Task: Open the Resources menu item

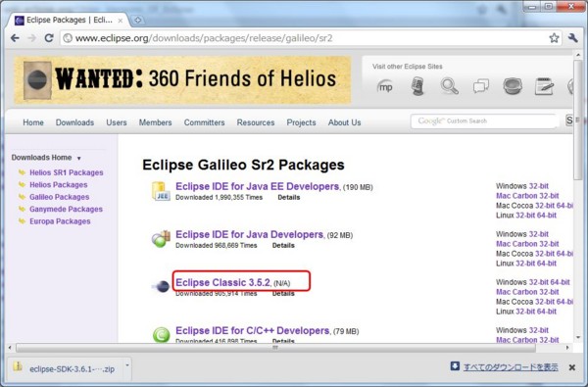Action: [x=256, y=122]
